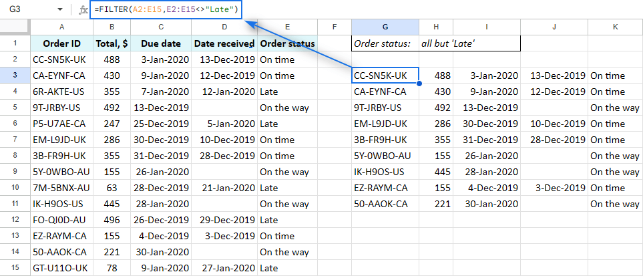Click due date '25-Dec-2019' in column C
The image size is (643, 276).
click(161, 124)
